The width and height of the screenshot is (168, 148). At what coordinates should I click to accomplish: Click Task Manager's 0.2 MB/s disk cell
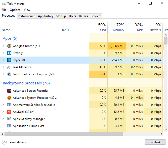[x=135, y=67]
